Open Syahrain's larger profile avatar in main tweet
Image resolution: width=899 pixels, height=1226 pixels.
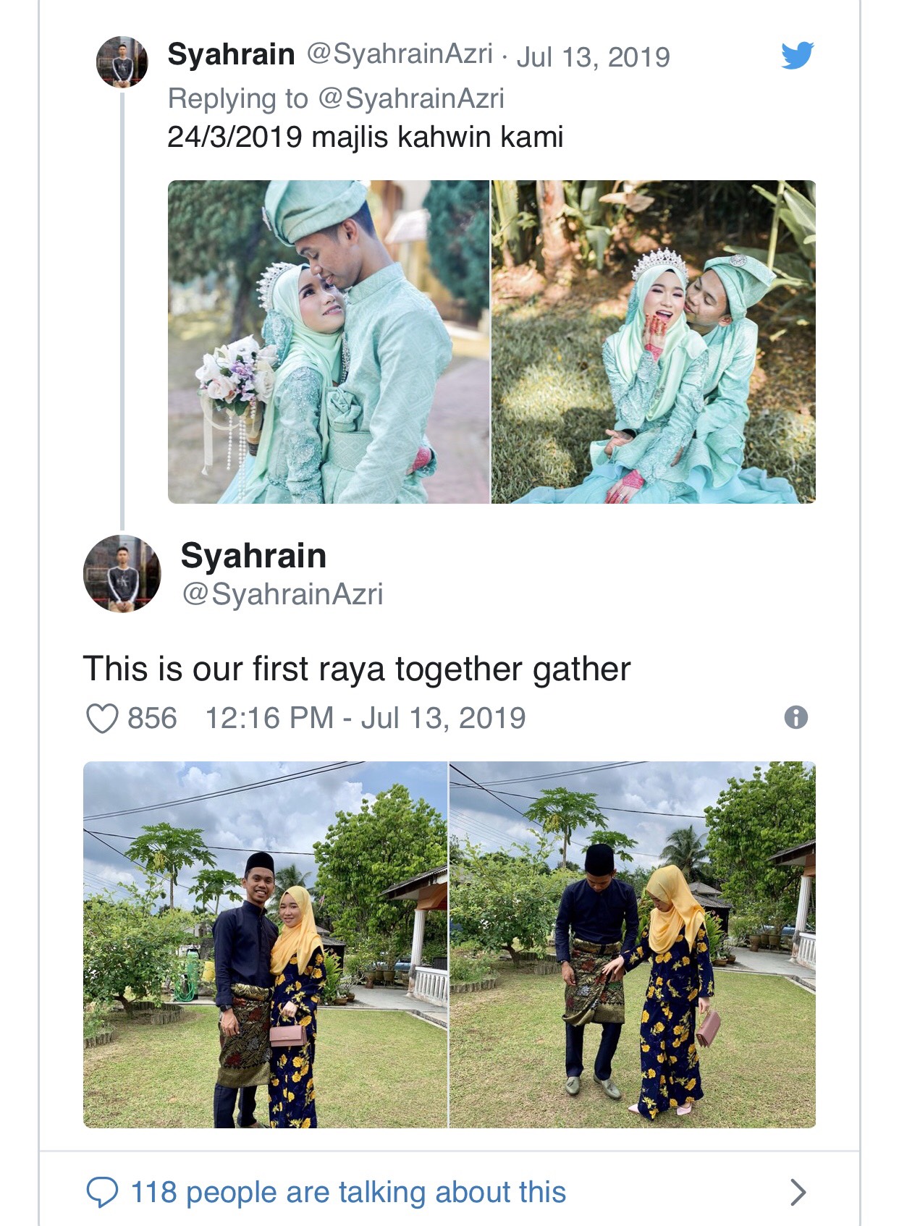pos(122,573)
